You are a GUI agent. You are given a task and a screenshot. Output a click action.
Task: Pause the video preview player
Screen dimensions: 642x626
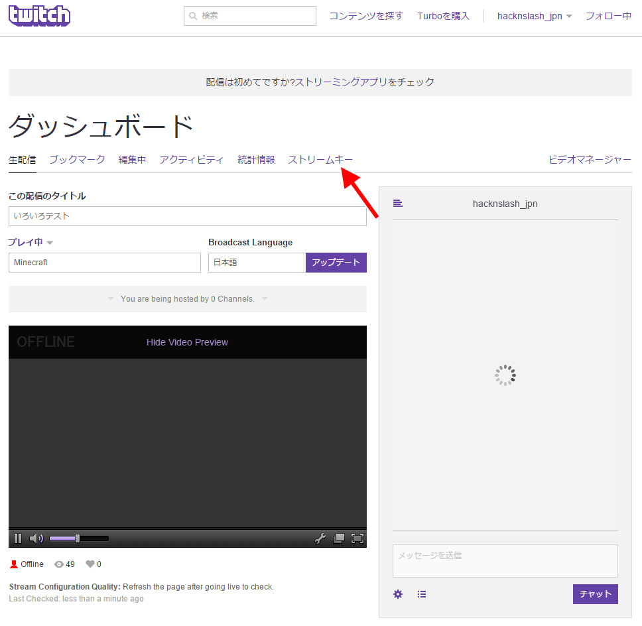[x=18, y=538]
